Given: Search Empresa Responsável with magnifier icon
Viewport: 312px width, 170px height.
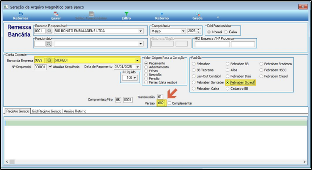Looking at the screenshot, I should point(49,31).
